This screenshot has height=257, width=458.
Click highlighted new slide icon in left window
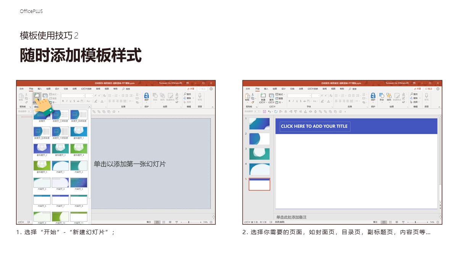pos(37,96)
